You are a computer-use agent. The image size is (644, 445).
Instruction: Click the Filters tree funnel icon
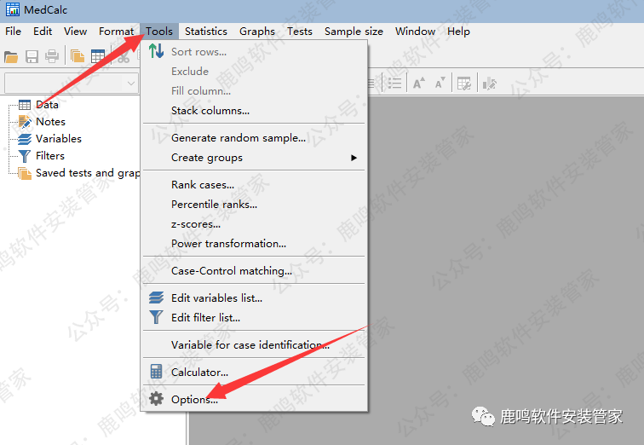pos(25,156)
